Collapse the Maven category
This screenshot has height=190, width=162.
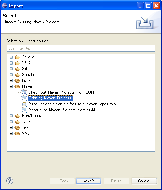click(11, 86)
